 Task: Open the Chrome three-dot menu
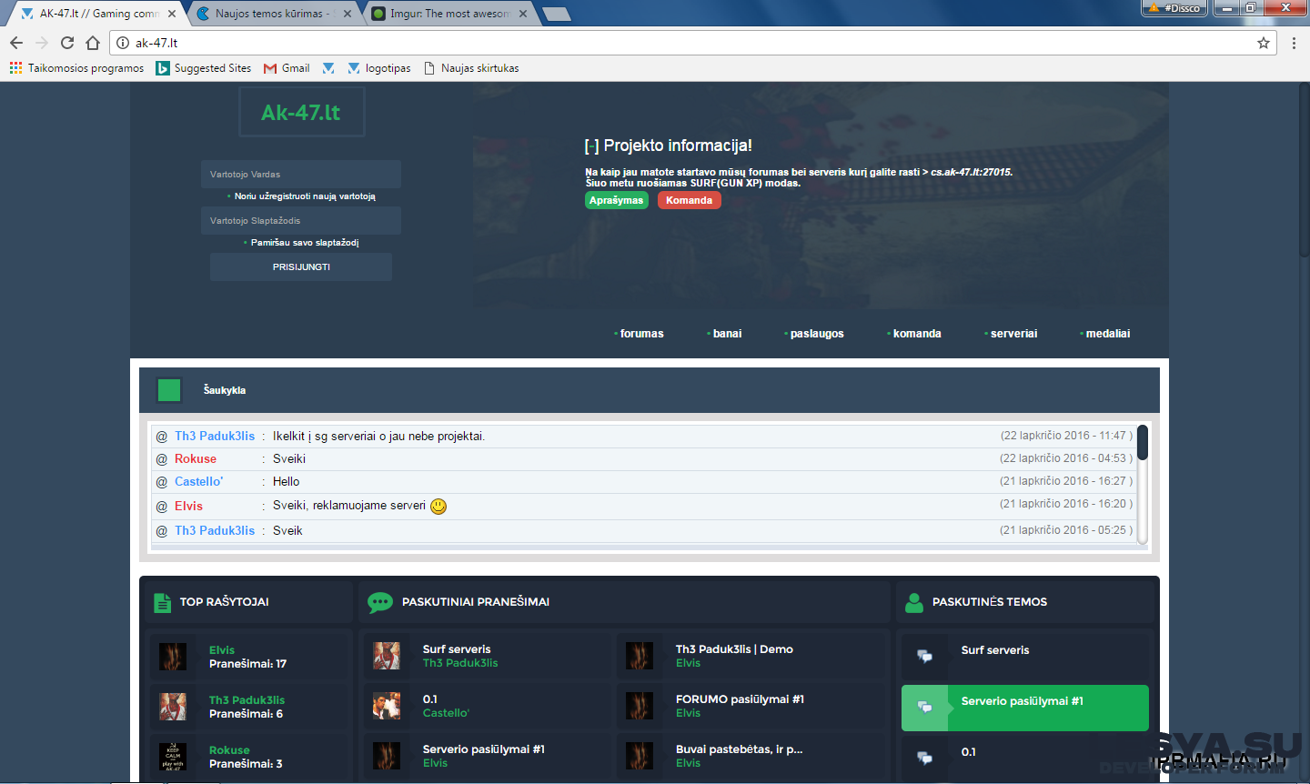tap(1294, 43)
